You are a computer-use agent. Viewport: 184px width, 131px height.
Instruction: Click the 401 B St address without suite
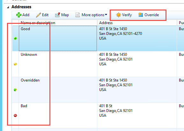click(137, 115)
